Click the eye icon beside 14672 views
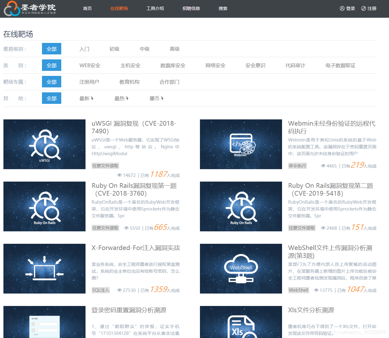Image resolution: width=389 pixels, height=338 pixels. pos(119,175)
